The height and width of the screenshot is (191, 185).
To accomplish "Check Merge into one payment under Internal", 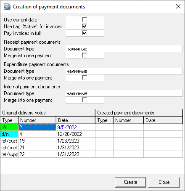I will coord(85,100).
